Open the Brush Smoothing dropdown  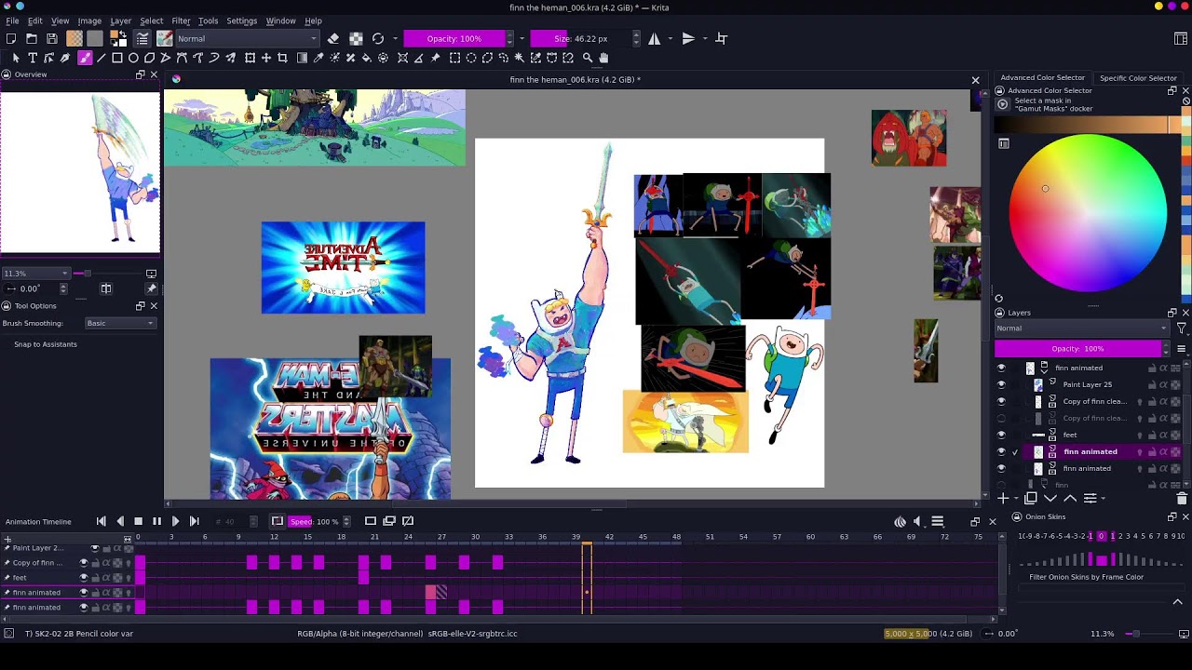[120, 324]
